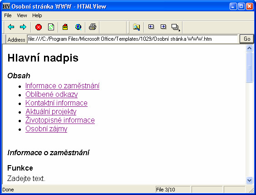Go back using the left arrow icon

(11, 27)
